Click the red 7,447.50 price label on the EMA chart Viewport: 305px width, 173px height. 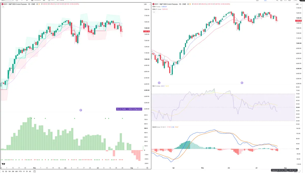click(x=298, y=21)
